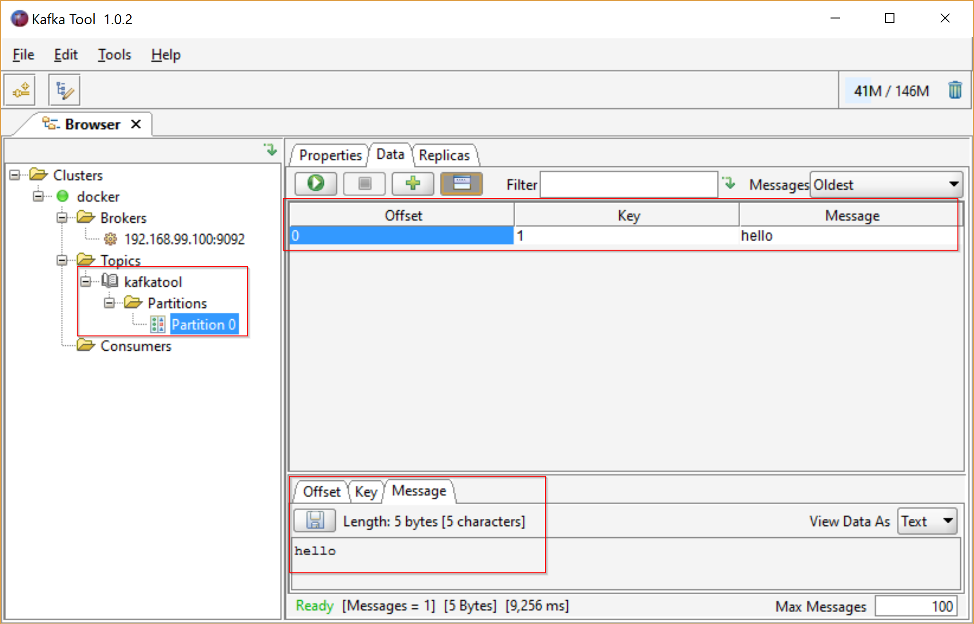
Task: Maximize the Kafka Tool window
Action: tap(890, 18)
